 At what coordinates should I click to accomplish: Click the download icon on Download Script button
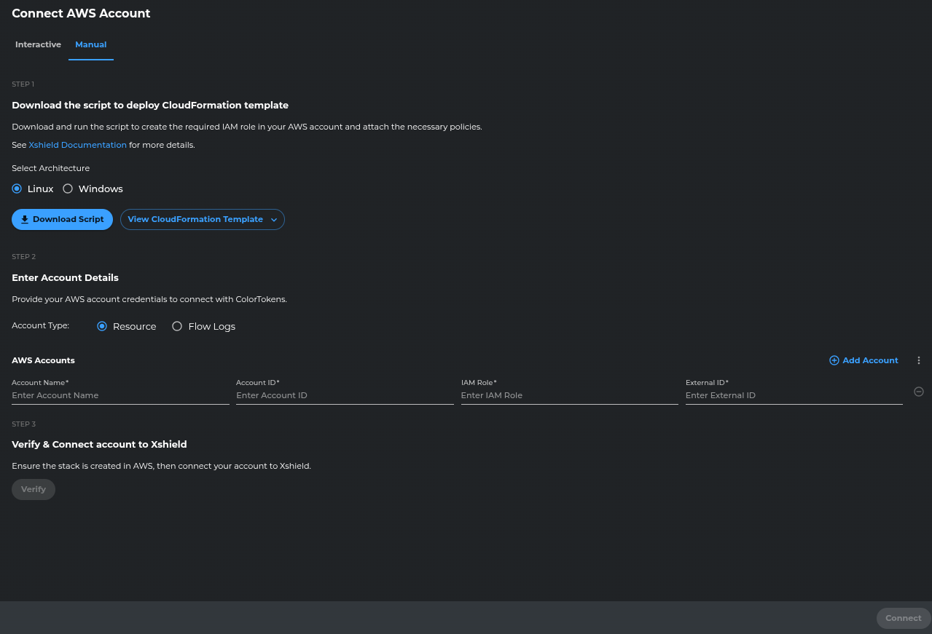pyautogui.click(x=25, y=219)
